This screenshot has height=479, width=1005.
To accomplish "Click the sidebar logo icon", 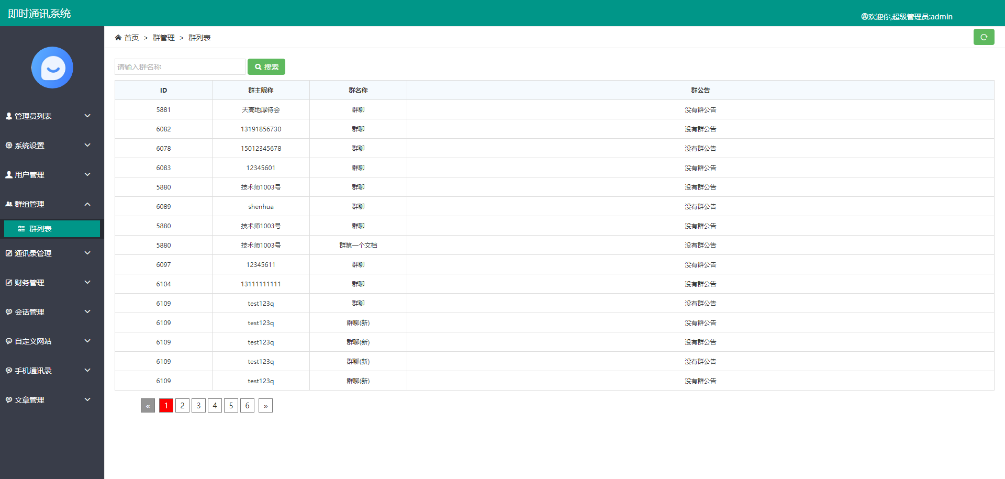I will pyautogui.click(x=52, y=68).
